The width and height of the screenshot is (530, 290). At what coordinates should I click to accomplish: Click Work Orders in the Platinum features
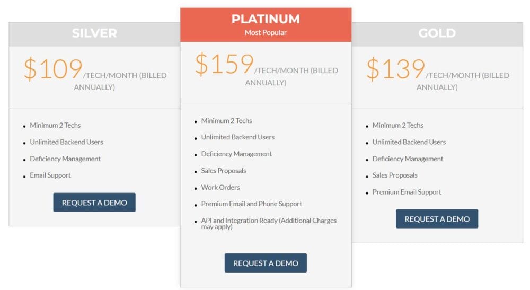pyautogui.click(x=220, y=188)
